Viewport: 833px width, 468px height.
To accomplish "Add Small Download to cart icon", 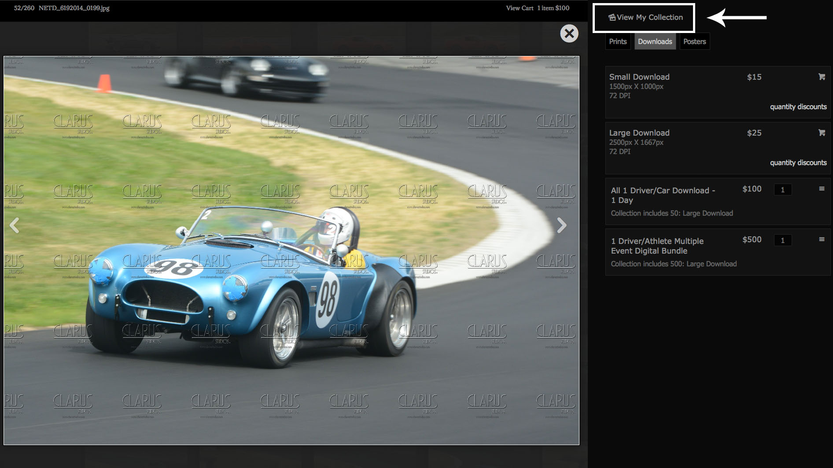I will pos(821,77).
